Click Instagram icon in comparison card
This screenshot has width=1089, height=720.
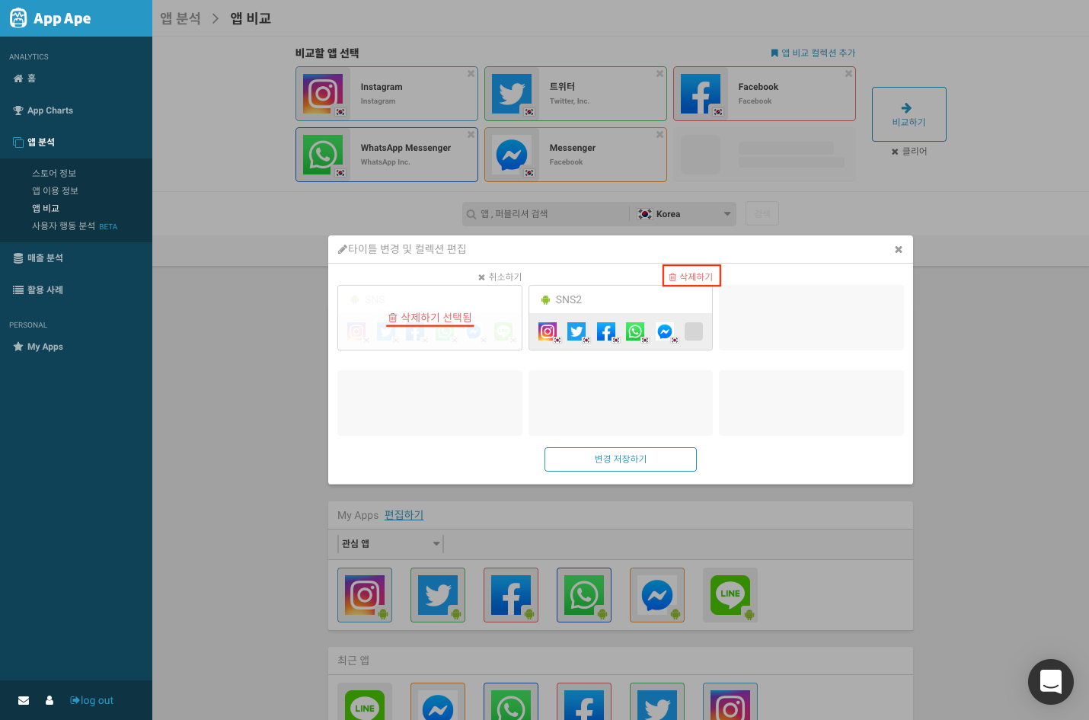[323, 94]
